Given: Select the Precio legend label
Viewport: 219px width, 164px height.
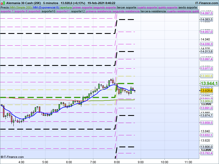Looking at the screenshot, I should click(x=5, y=8).
